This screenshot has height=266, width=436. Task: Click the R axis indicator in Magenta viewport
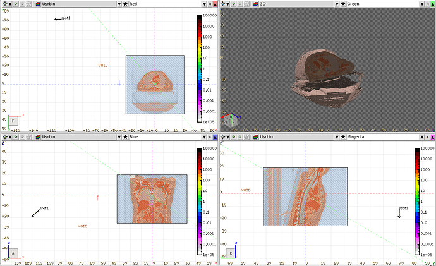click(231, 252)
